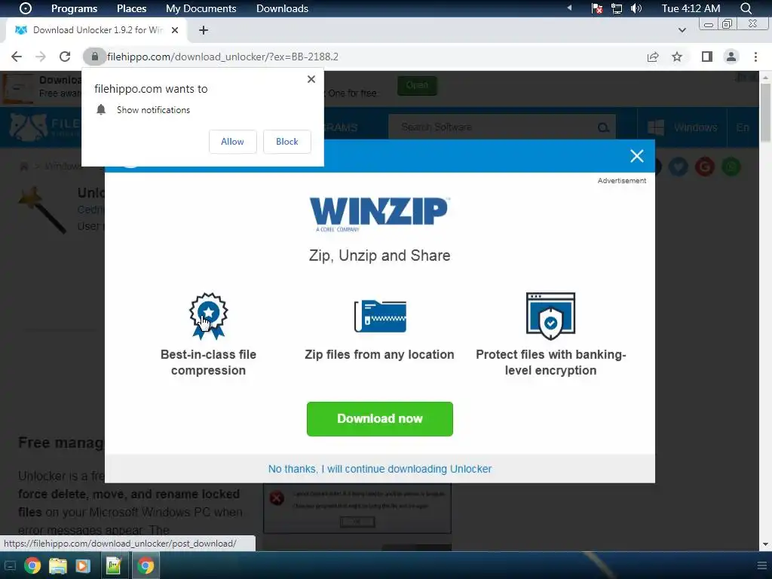
Task: Click the award ribbon compression icon
Action: click(208, 316)
